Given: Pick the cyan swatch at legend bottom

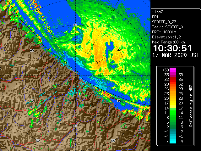Looking at the screenshot, I should (x=173, y=141).
